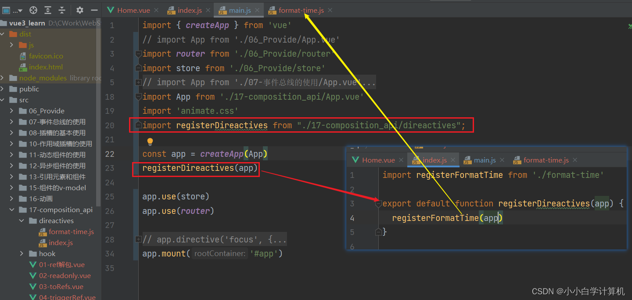Viewport: 632px width, 300px height.
Task: Toggle the fold marker on line 4
Action: coord(139,68)
